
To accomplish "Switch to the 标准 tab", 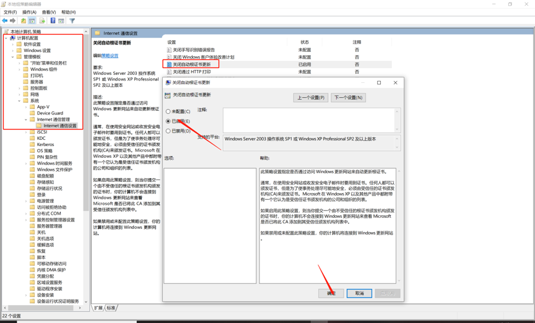I will [x=111, y=308].
